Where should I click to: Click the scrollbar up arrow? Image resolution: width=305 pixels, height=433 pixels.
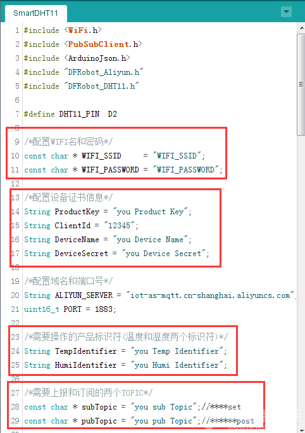[301, 28]
